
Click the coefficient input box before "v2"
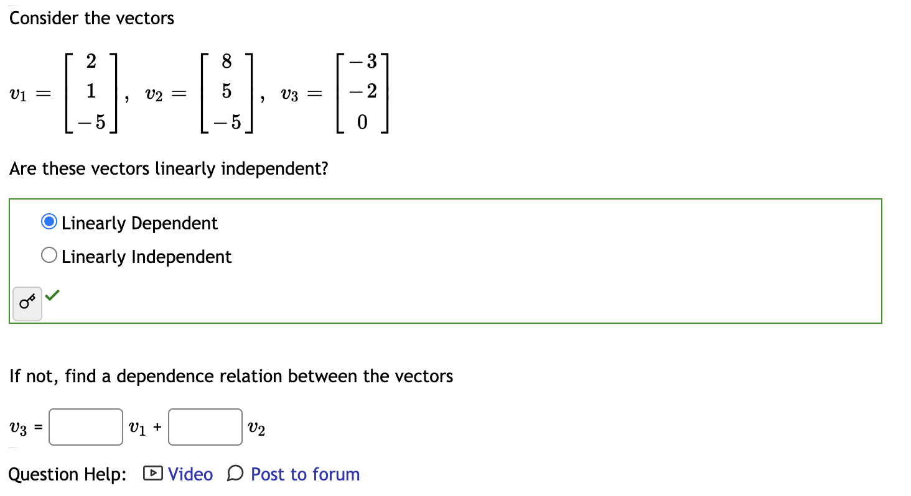(205, 426)
